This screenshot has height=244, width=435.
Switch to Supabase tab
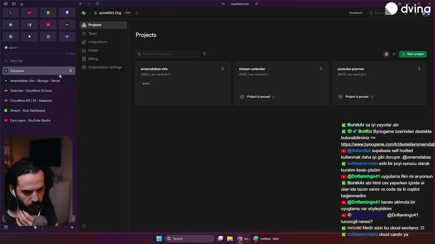pyautogui.click(x=39, y=71)
